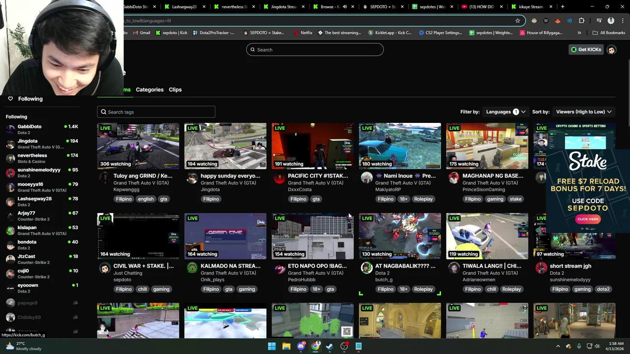Image resolution: width=630 pixels, height=354 pixels.
Task: Open the ETO NAPO OPO stream thumbnail
Action: [x=313, y=236]
